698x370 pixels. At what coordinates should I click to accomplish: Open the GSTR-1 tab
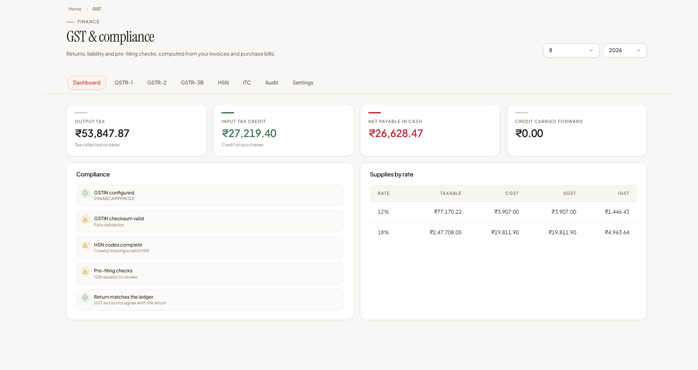[124, 83]
